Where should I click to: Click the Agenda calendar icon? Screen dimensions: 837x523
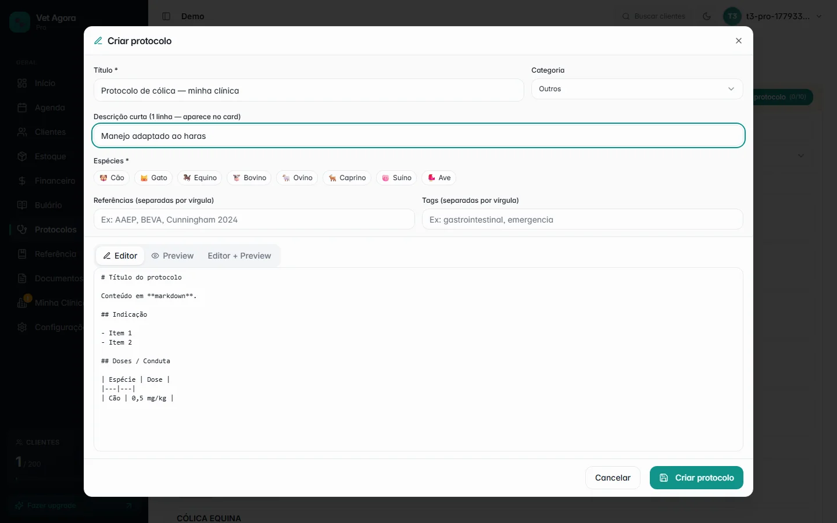tap(22, 108)
